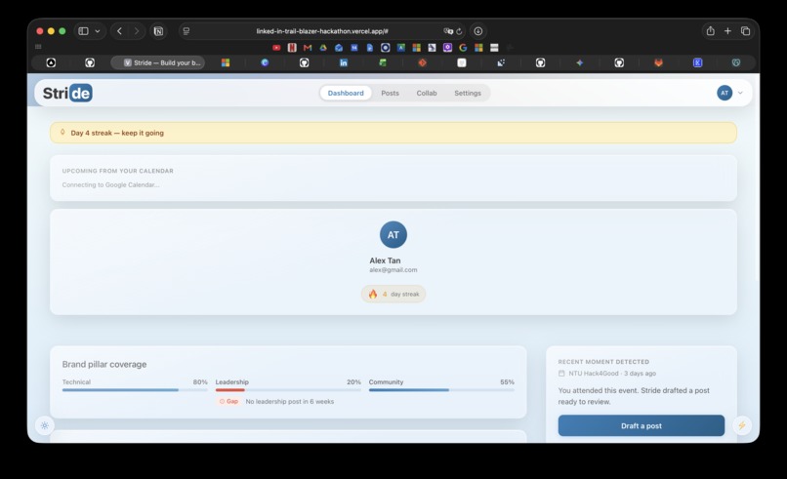Click the Community pillar progress bar
Image resolution: width=787 pixels, height=479 pixels.
[x=441, y=389]
